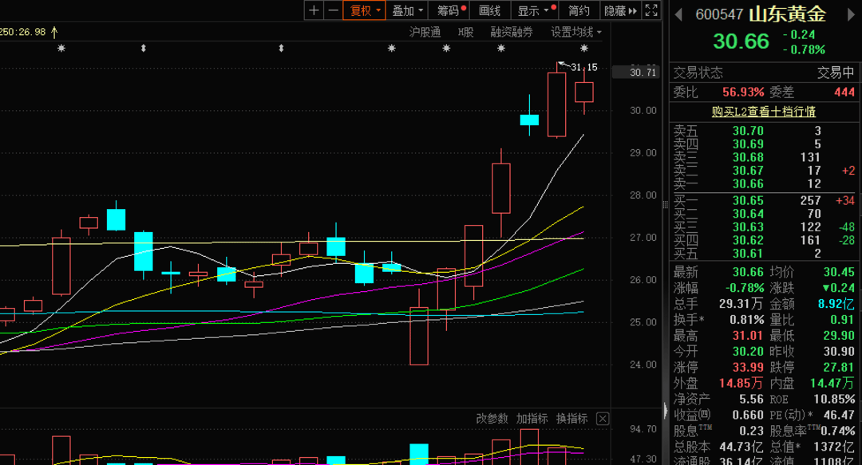Click the star event marker below 融资融券
Viewport: 862px width, 465px height.
(x=500, y=49)
